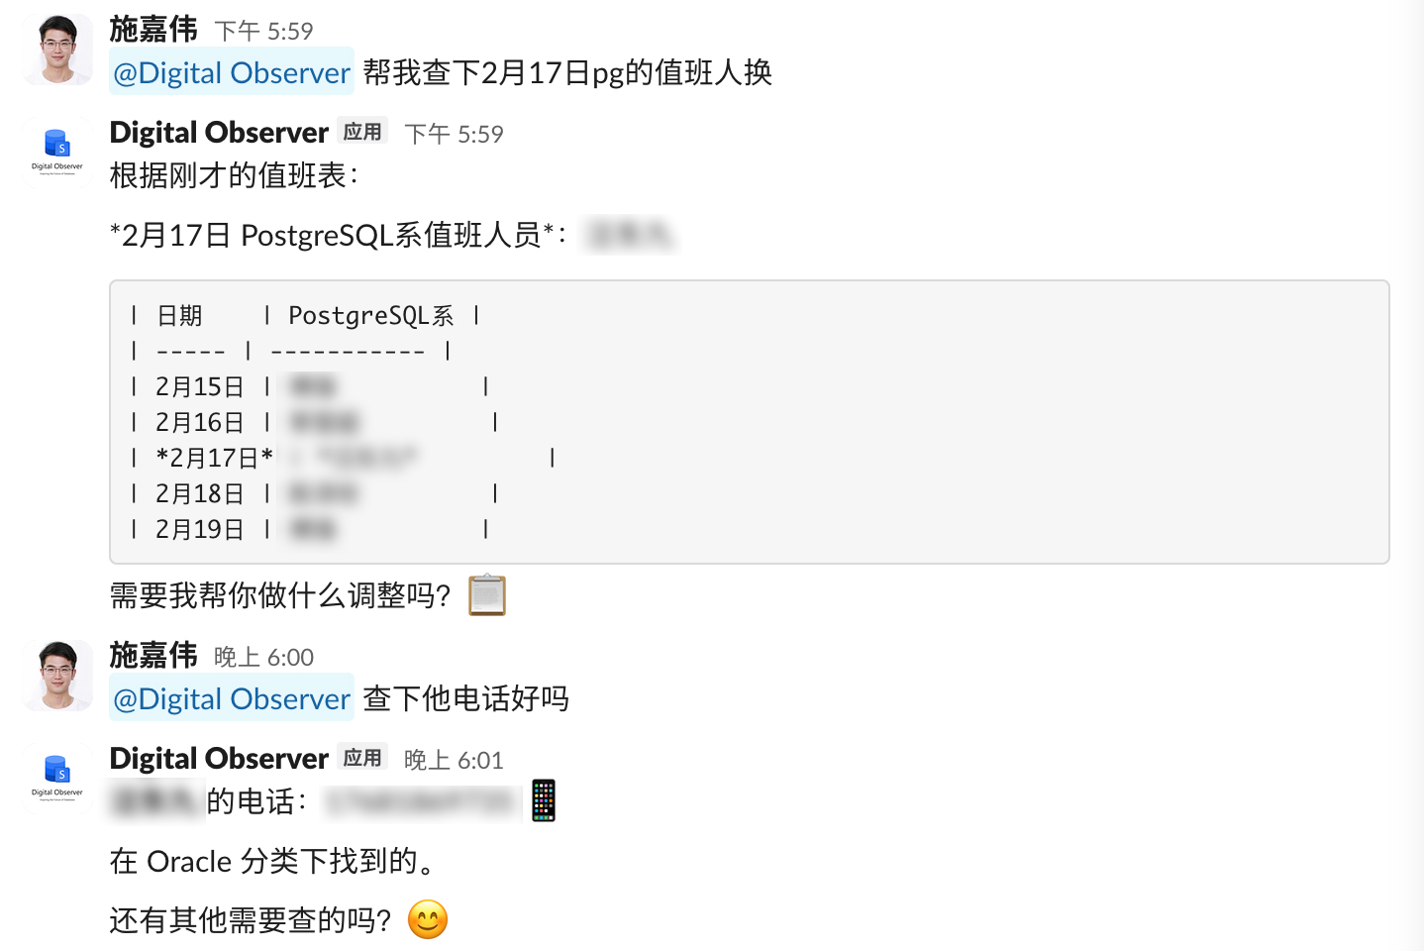Click Digital Observer name on the 5:59 reply

coord(219,133)
